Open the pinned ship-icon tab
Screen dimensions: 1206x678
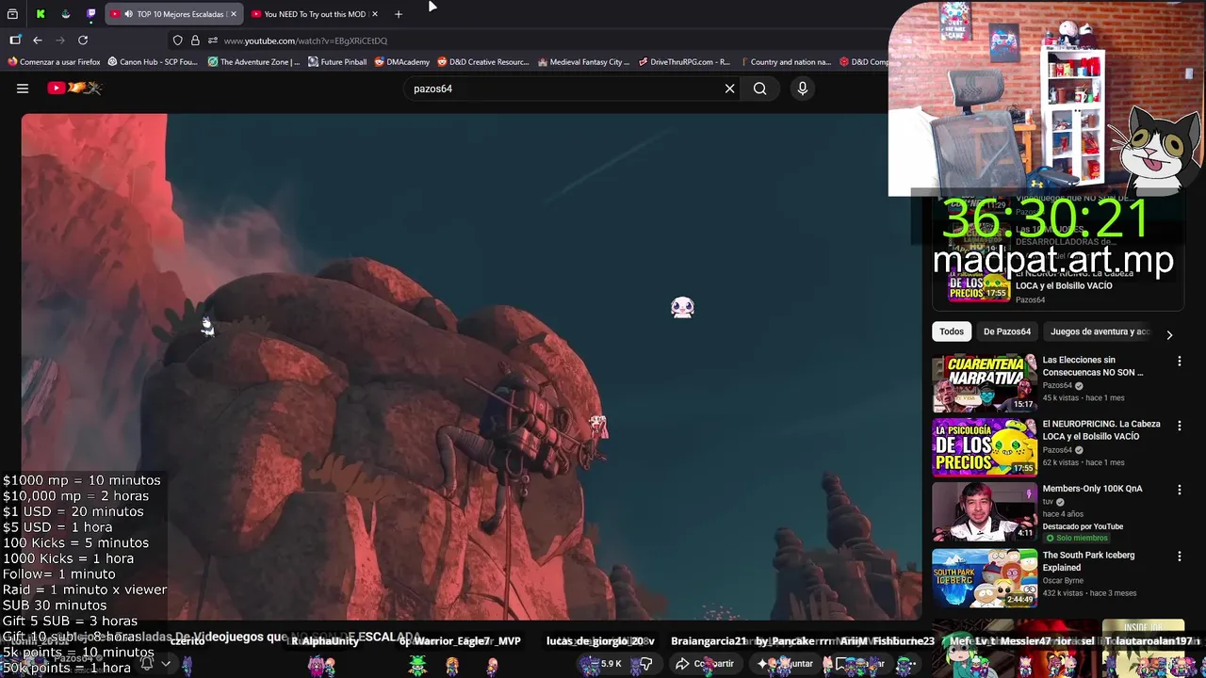pyautogui.click(x=66, y=14)
